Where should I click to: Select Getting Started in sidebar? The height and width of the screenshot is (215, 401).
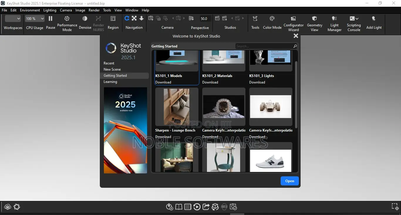(x=124, y=76)
